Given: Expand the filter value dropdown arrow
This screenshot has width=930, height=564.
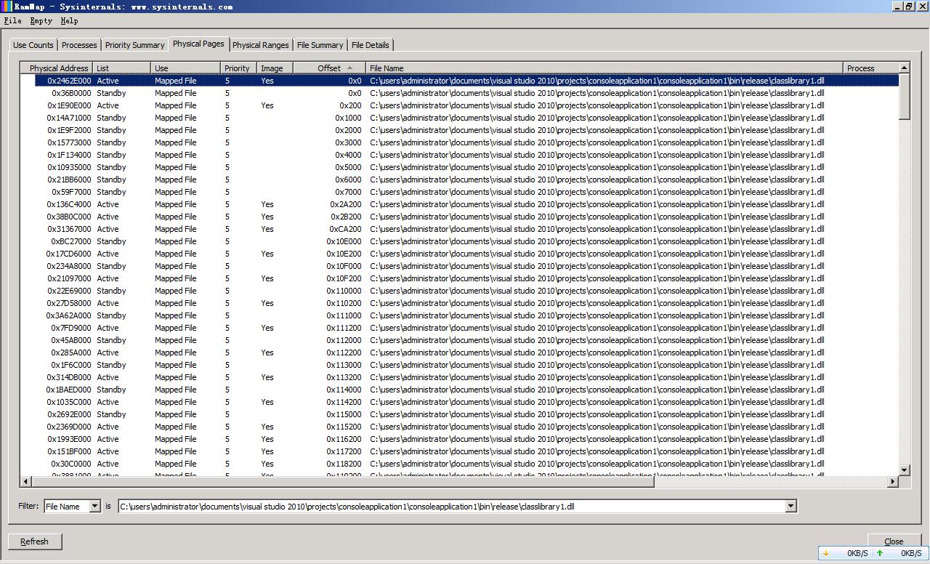Looking at the screenshot, I should [x=790, y=506].
